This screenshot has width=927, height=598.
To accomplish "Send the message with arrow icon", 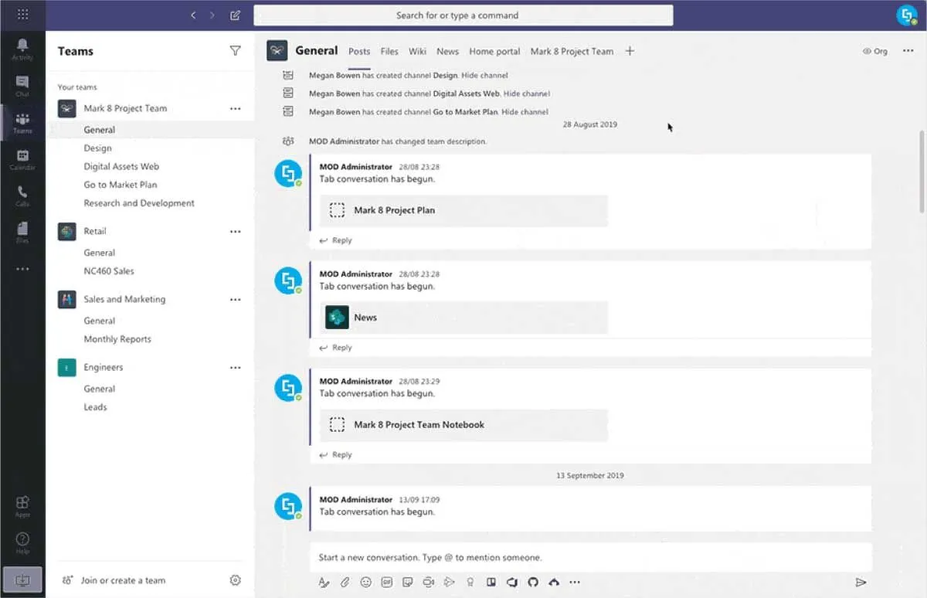I will coord(861,582).
